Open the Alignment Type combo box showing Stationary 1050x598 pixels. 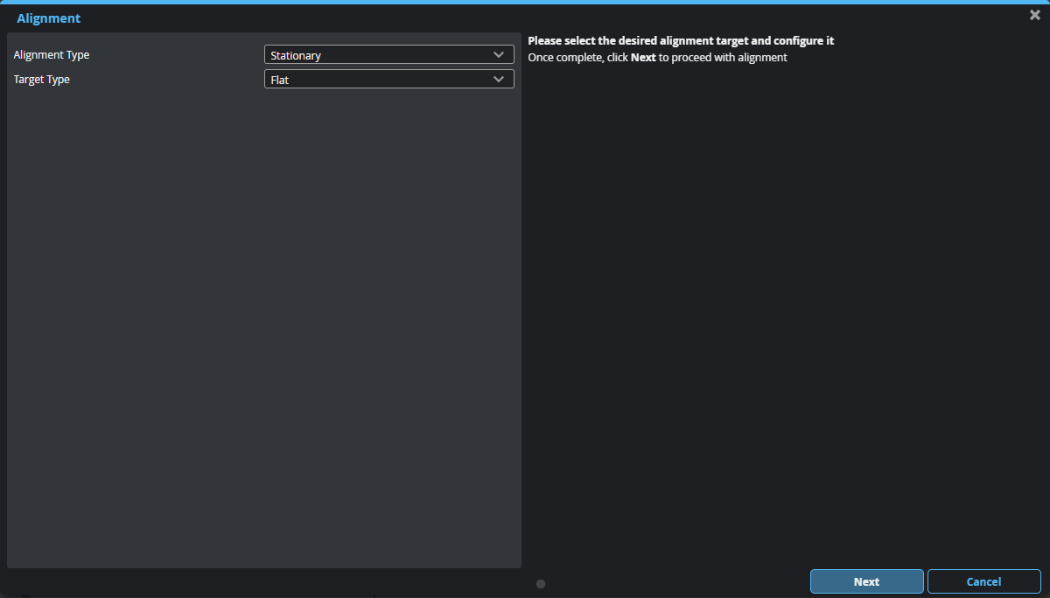[388, 55]
